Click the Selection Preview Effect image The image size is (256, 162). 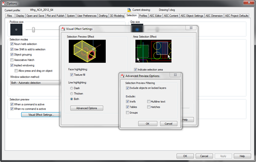click(x=87, y=51)
